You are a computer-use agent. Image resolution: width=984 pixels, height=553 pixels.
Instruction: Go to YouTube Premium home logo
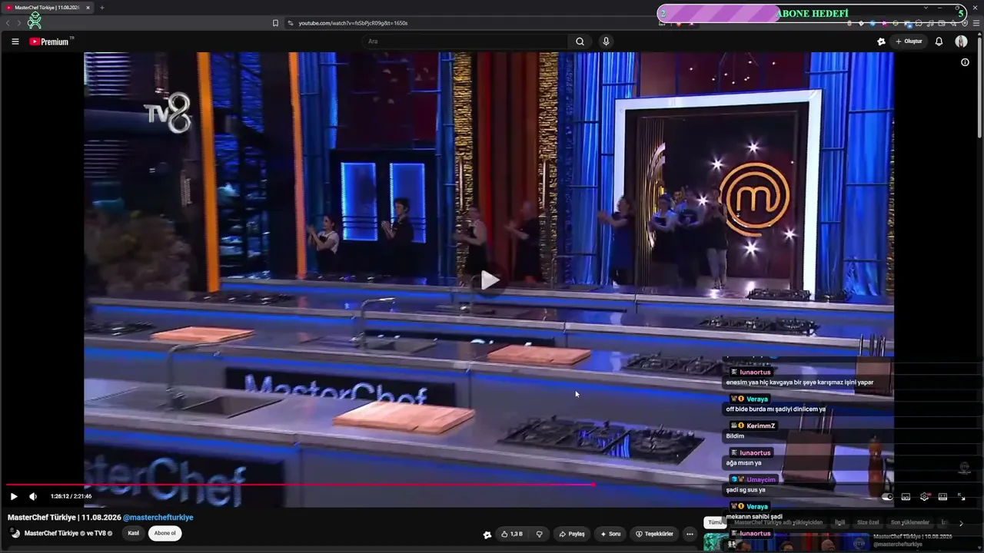51,41
